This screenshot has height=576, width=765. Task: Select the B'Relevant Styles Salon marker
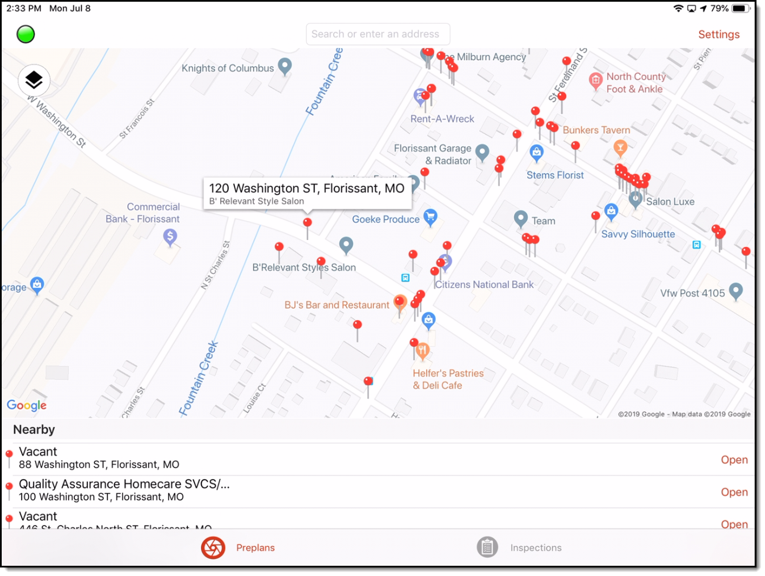pyautogui.click(x=346, y=245)
